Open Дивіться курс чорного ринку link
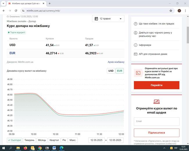This screenshot has width=189, height=151. tap(155, 34)
